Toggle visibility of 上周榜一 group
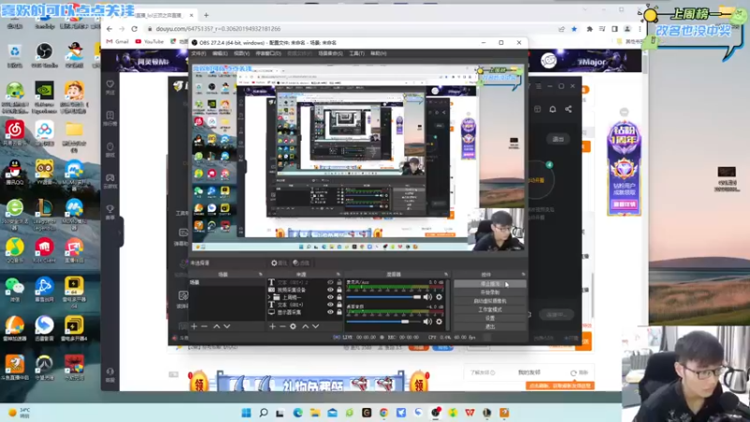 tap(330, 297)
